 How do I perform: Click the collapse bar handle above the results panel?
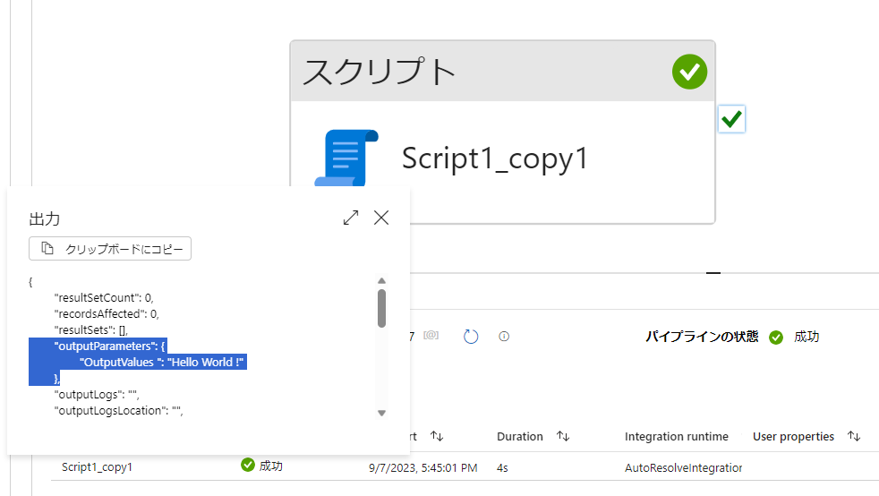(x=713, y=273)
